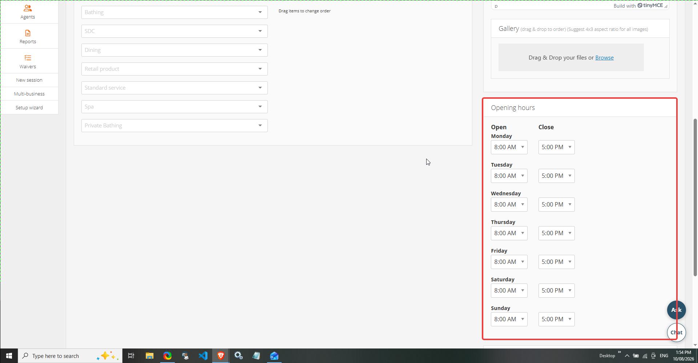The image size is (698, 363).
Task: Open File Explorer from the taskbar
Action: (x=149, y=356)
